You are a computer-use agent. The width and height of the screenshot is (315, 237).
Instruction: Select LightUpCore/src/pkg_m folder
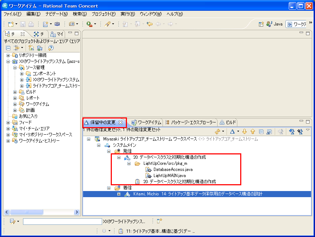pyautogui.click(x=165, y=163)
